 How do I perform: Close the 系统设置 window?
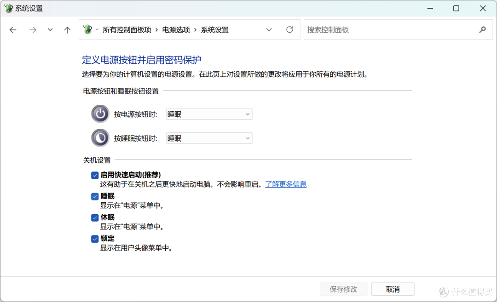click(483, 8)
